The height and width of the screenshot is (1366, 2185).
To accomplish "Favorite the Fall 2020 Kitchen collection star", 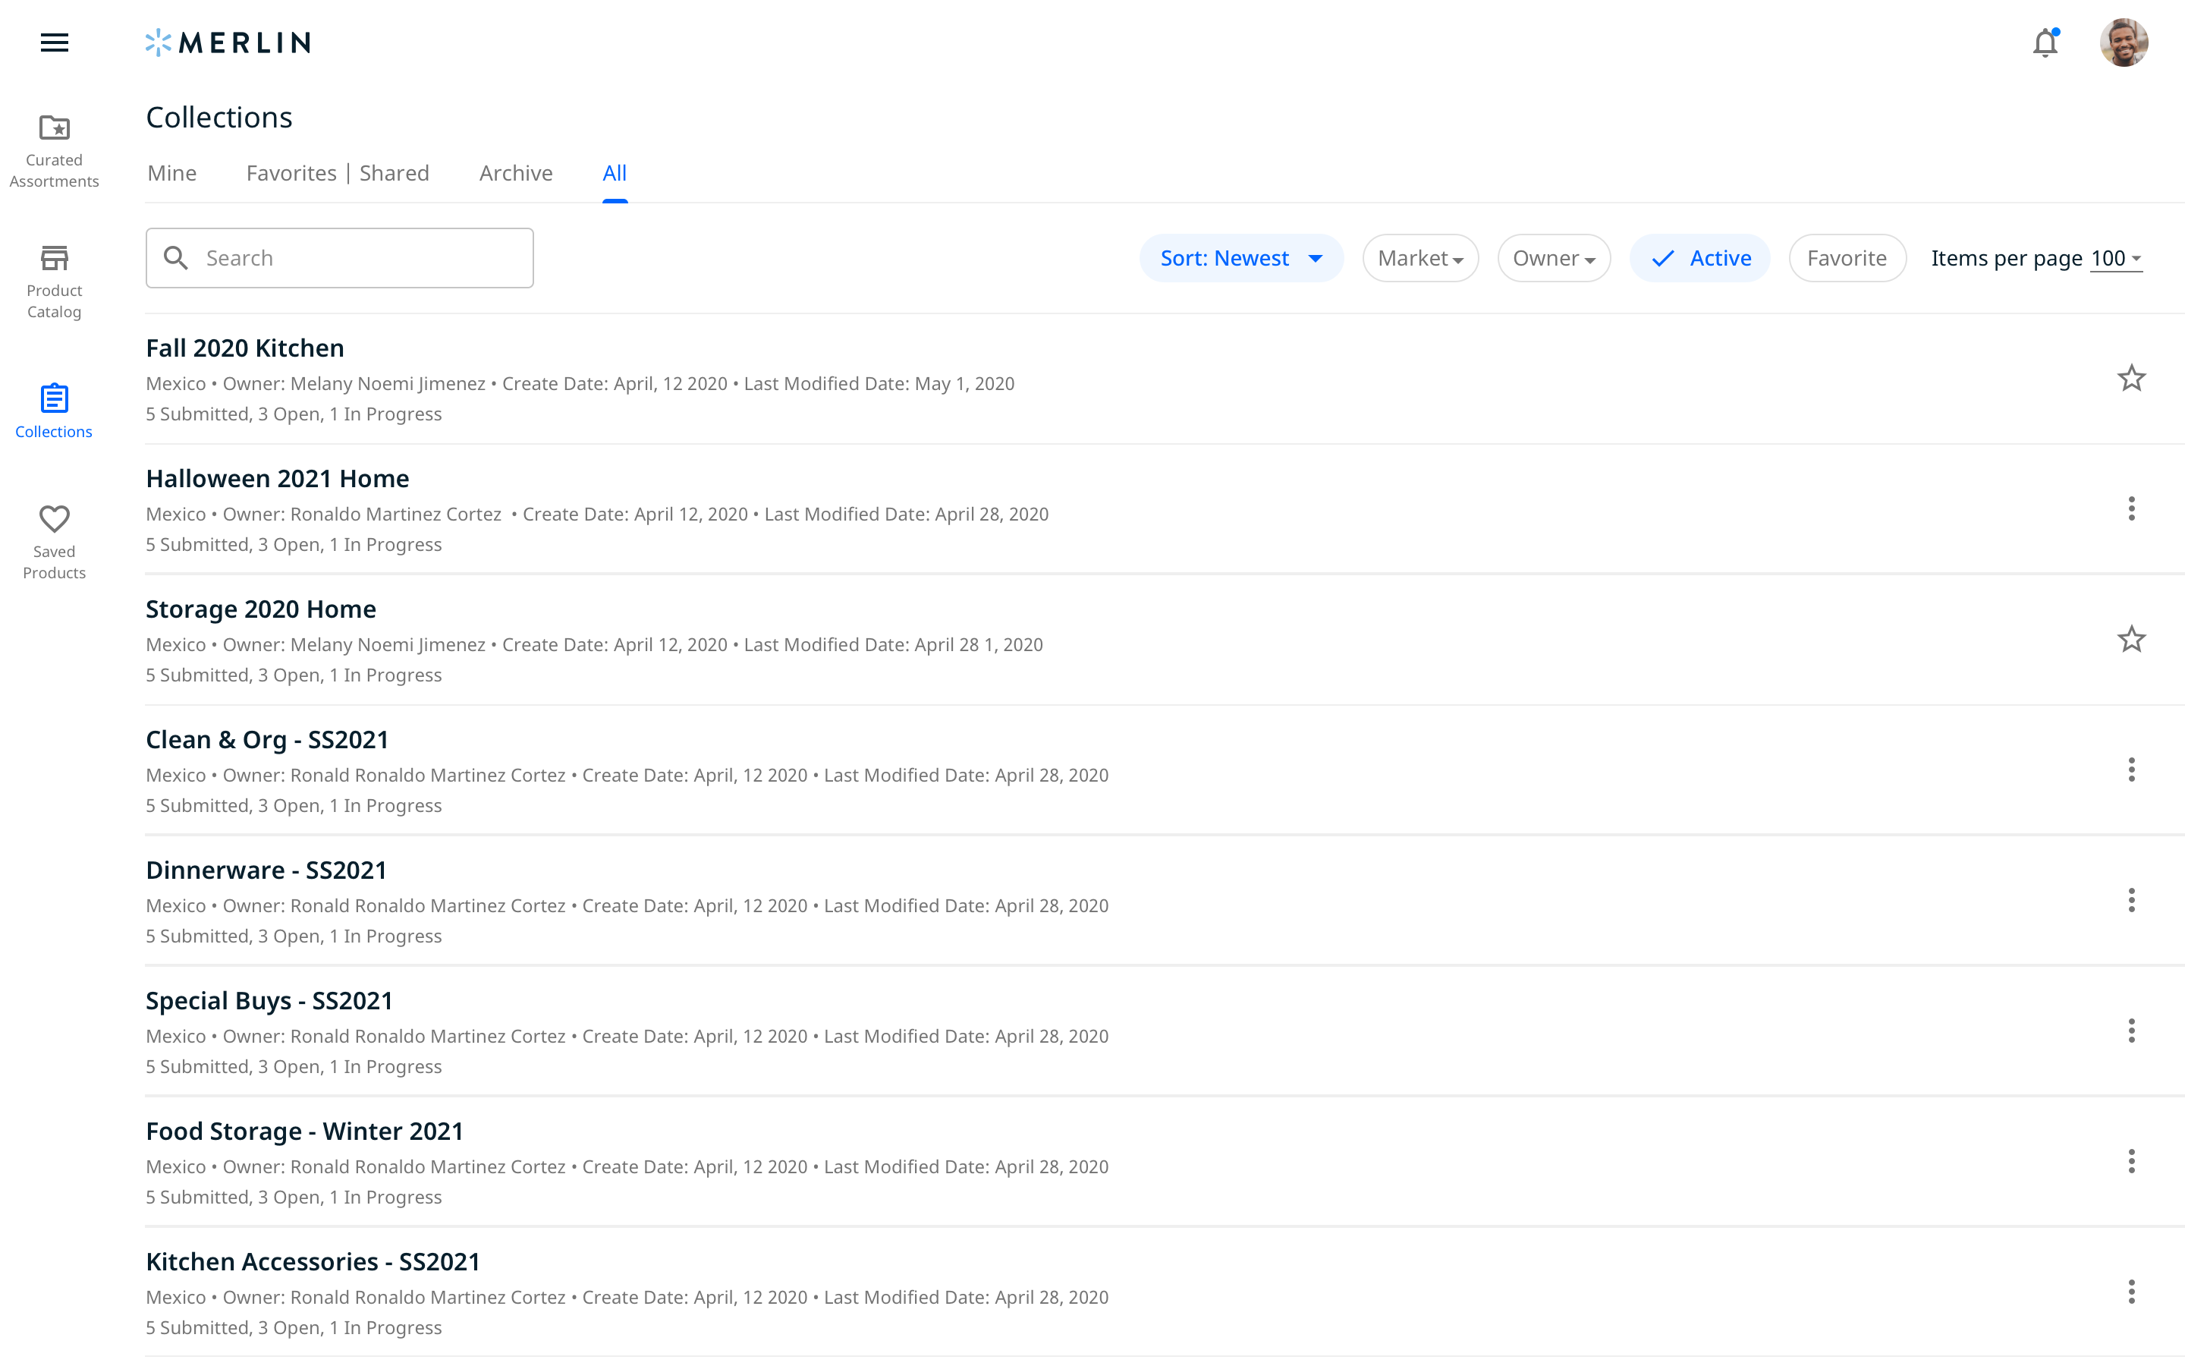I will (x=2131, y=379).
